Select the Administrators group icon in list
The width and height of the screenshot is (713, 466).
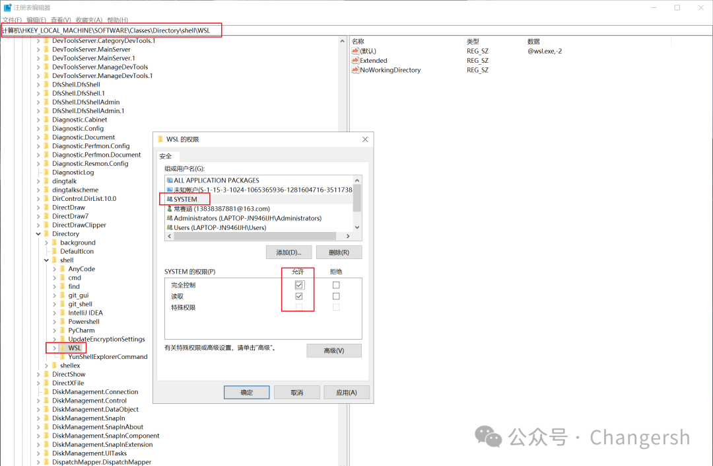[170, 218]
